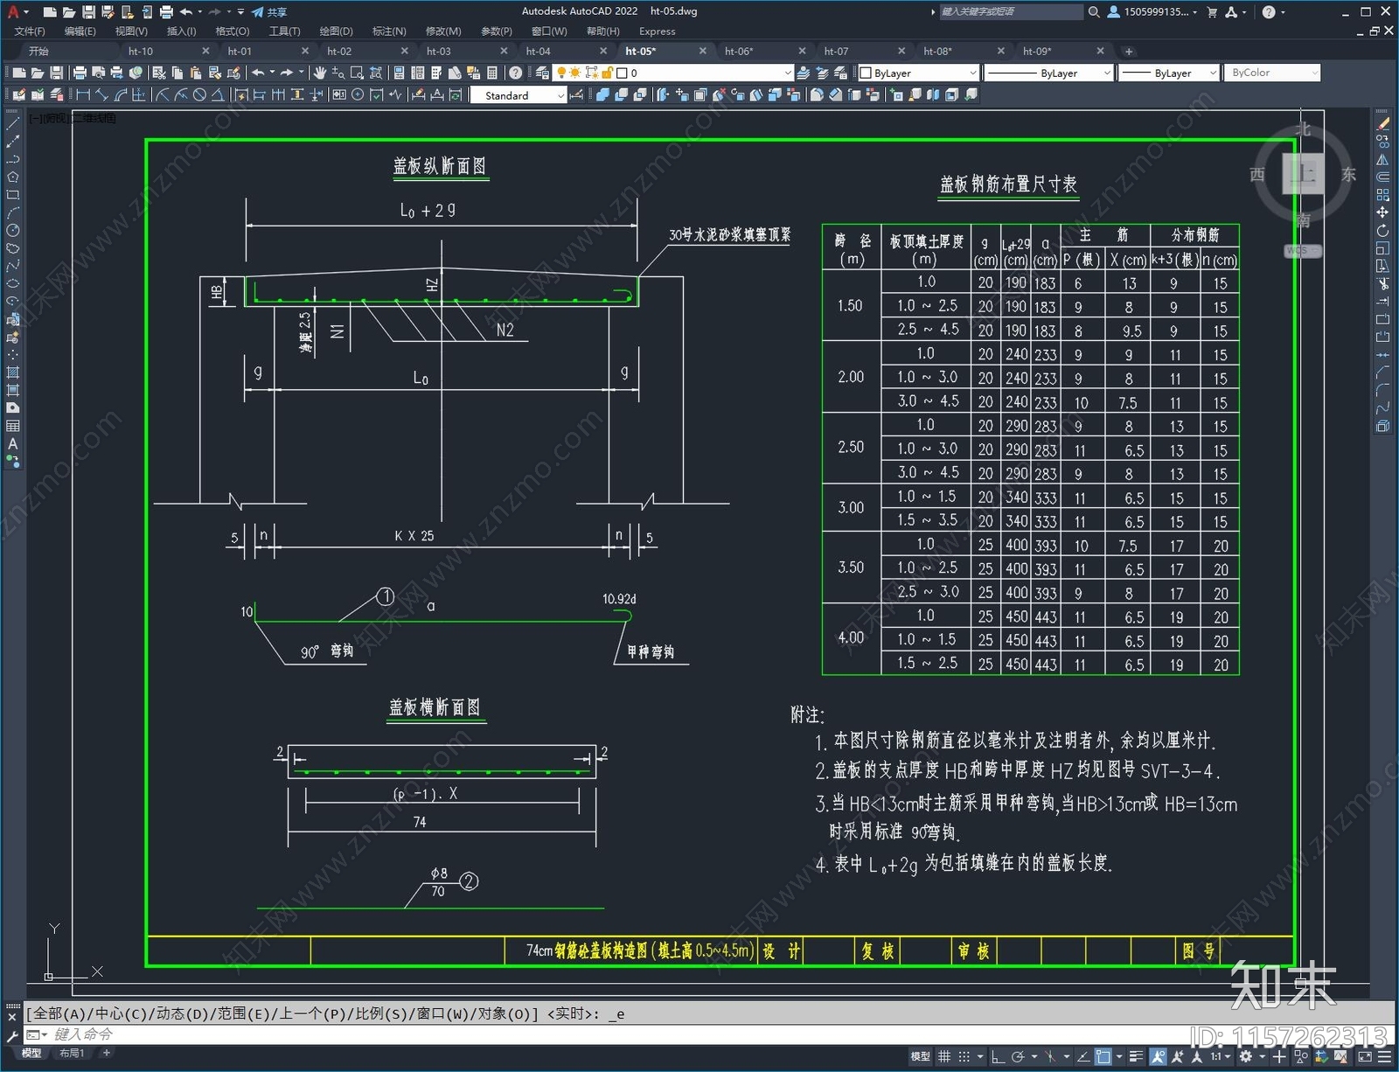
Task: Click the Undo arrow in quick access bar
Action: [x=185, y=12]
